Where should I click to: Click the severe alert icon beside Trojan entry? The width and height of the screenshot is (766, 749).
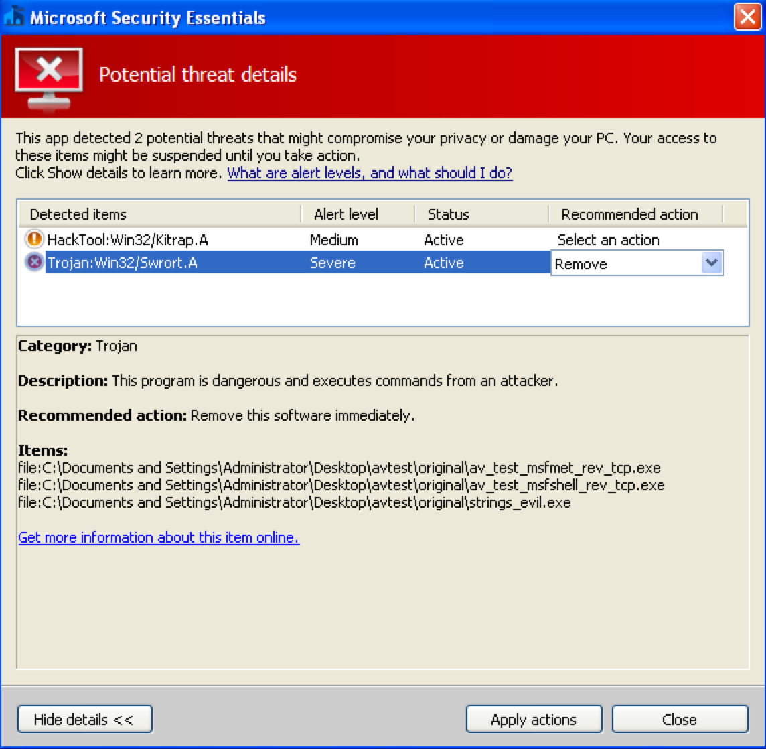(33, 263)
